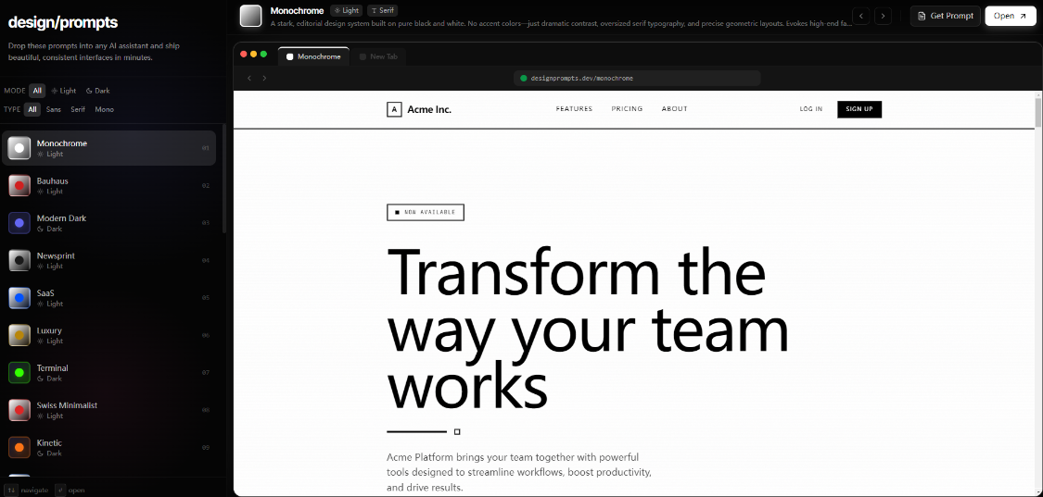Click the SaaS blue icon
1043x497 pixels.
[19, 298]
